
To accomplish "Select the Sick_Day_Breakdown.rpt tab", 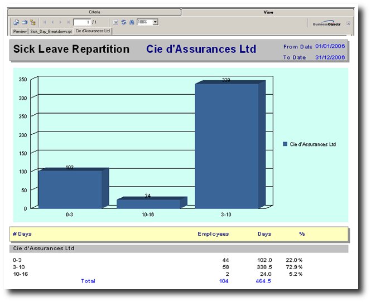I will (x=51, y=32).
